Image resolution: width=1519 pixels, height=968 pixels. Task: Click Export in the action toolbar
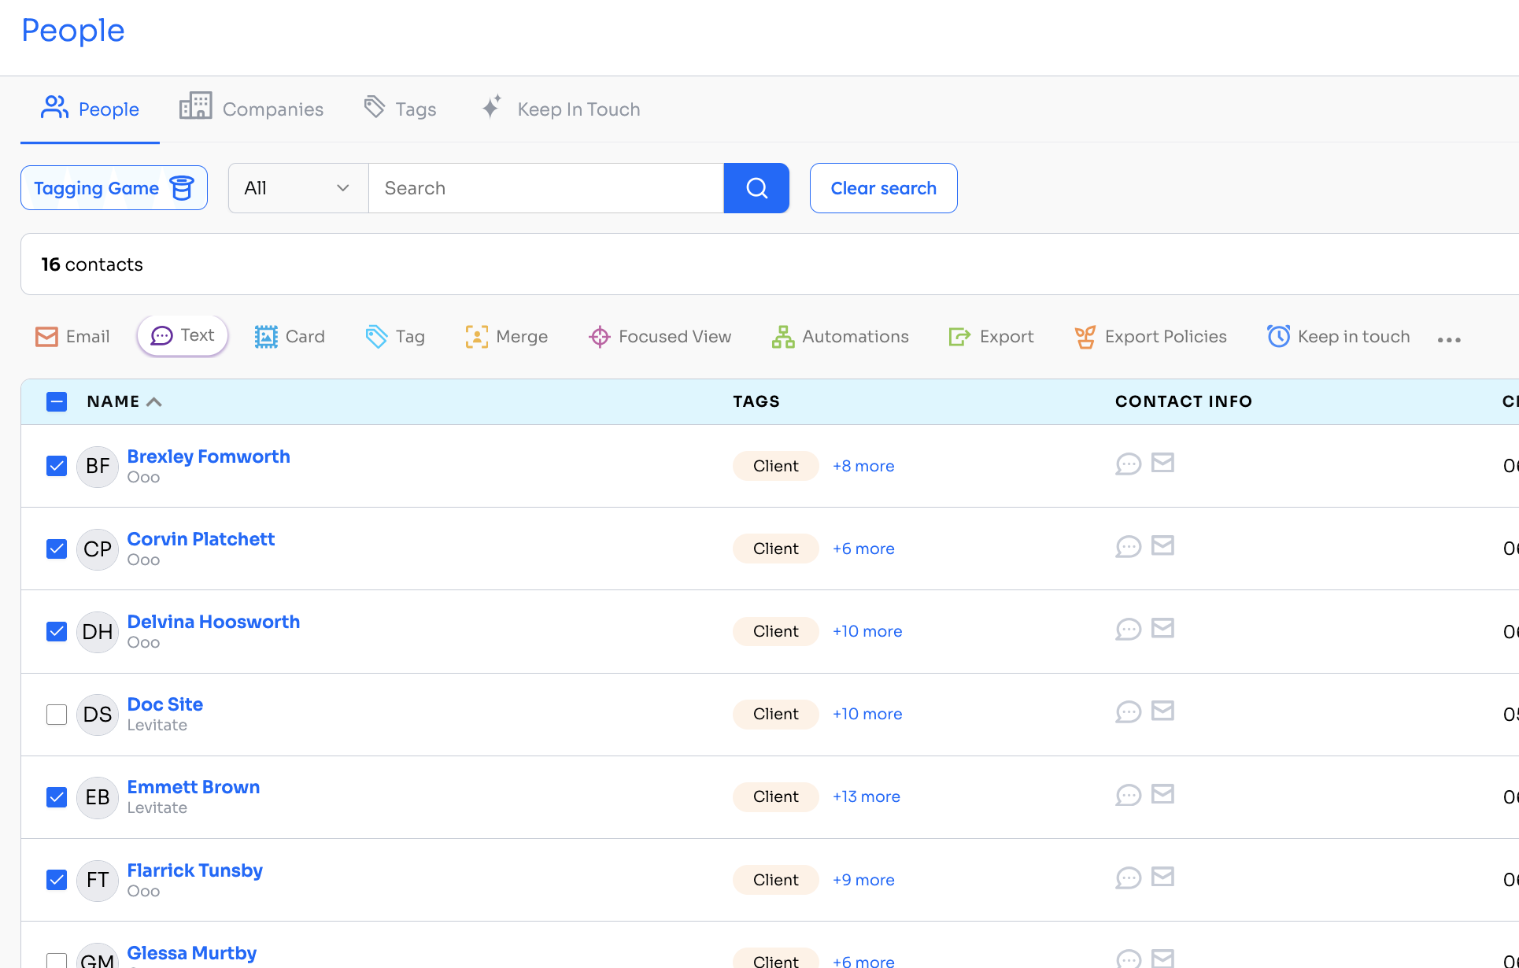click(992, 337)
